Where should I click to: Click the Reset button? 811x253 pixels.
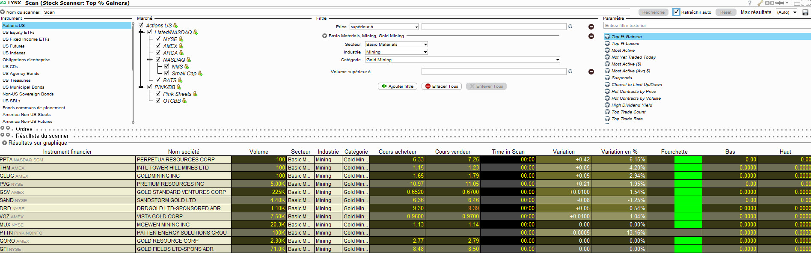click(x=726, y=12)
